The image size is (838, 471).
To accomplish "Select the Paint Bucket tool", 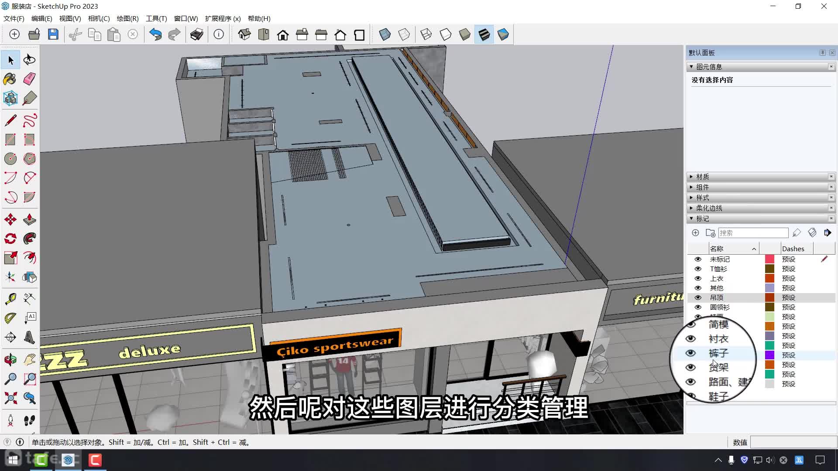I will coord(10,79).
